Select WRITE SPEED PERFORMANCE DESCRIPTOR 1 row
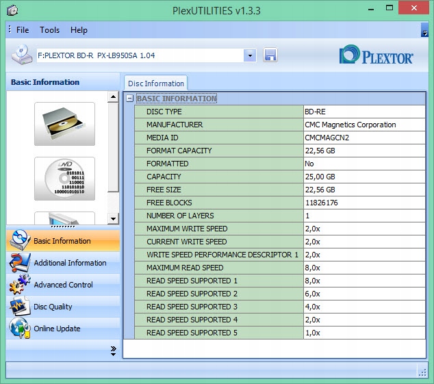 click(219, 255)
